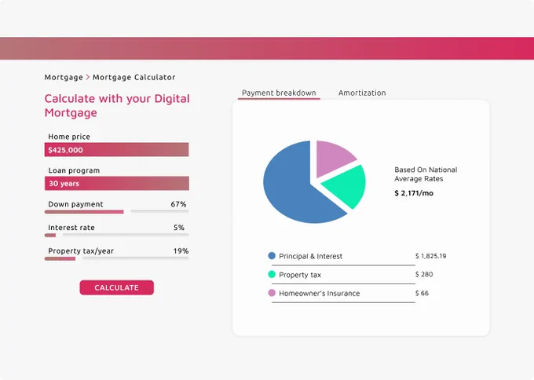Click the "Homeowner's Insurance" label
The height and width of the screenshot is (380, 534).
click(x=320, y=293)
